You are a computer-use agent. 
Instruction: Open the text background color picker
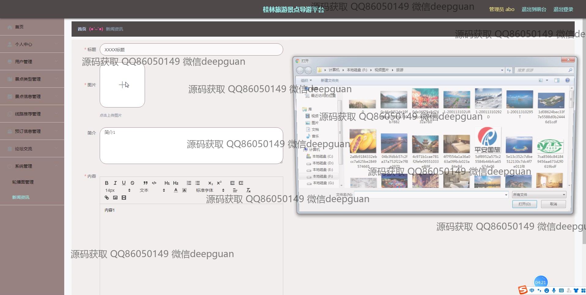184,190
